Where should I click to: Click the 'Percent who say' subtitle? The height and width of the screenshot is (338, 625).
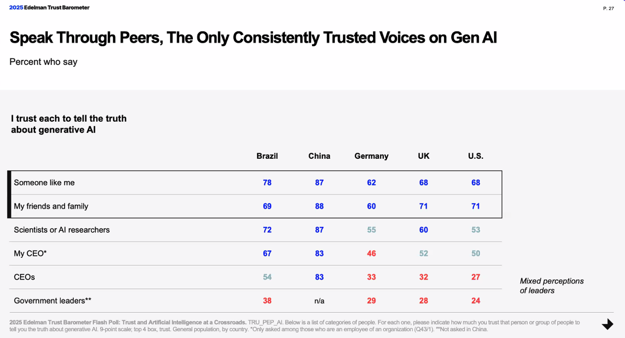(43, 62)
